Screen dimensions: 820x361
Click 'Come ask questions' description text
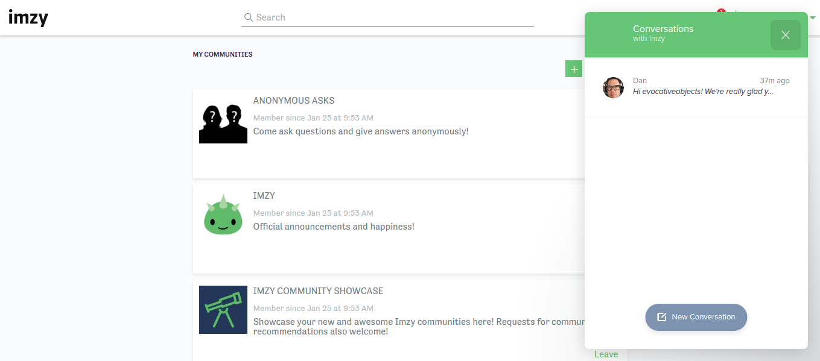point(361,131)
